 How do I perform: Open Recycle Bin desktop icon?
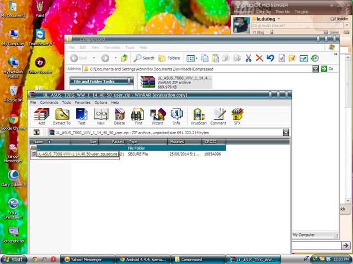pos(13,94)
